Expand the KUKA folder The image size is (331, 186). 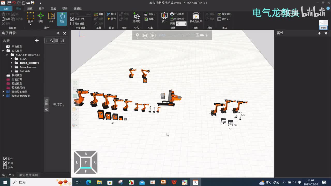(11, 59)
